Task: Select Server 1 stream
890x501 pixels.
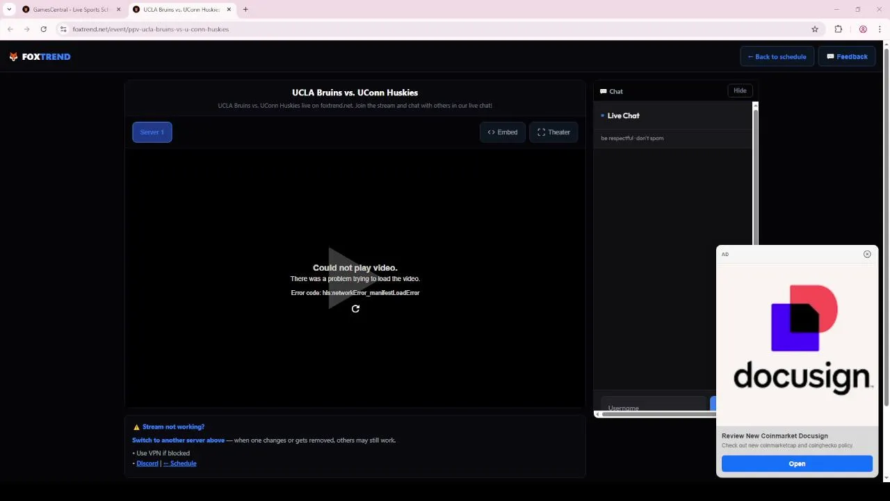Action: point(152,132)
